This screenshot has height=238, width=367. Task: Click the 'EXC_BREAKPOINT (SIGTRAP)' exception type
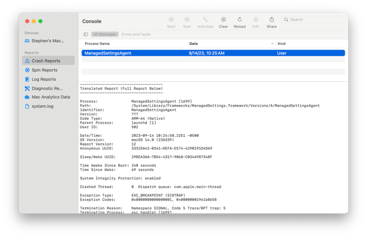[158, 195]
